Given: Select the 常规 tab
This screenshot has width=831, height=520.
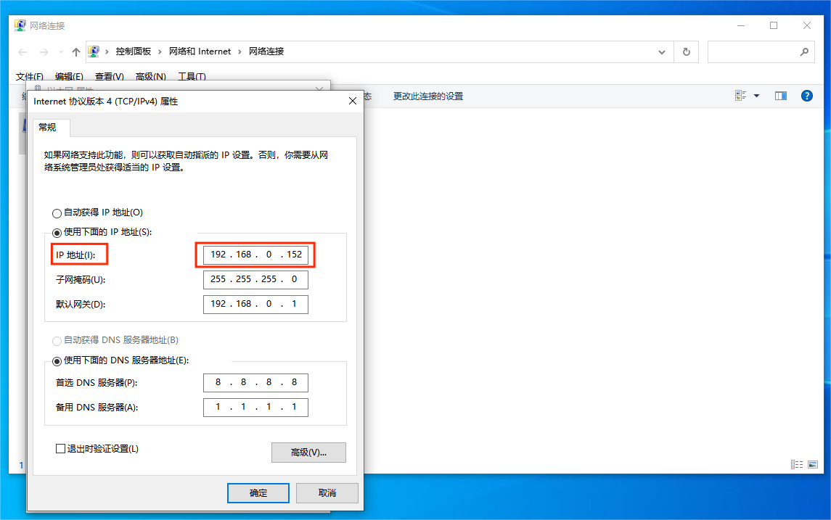Looking at the screenshot, I should 50,127.
